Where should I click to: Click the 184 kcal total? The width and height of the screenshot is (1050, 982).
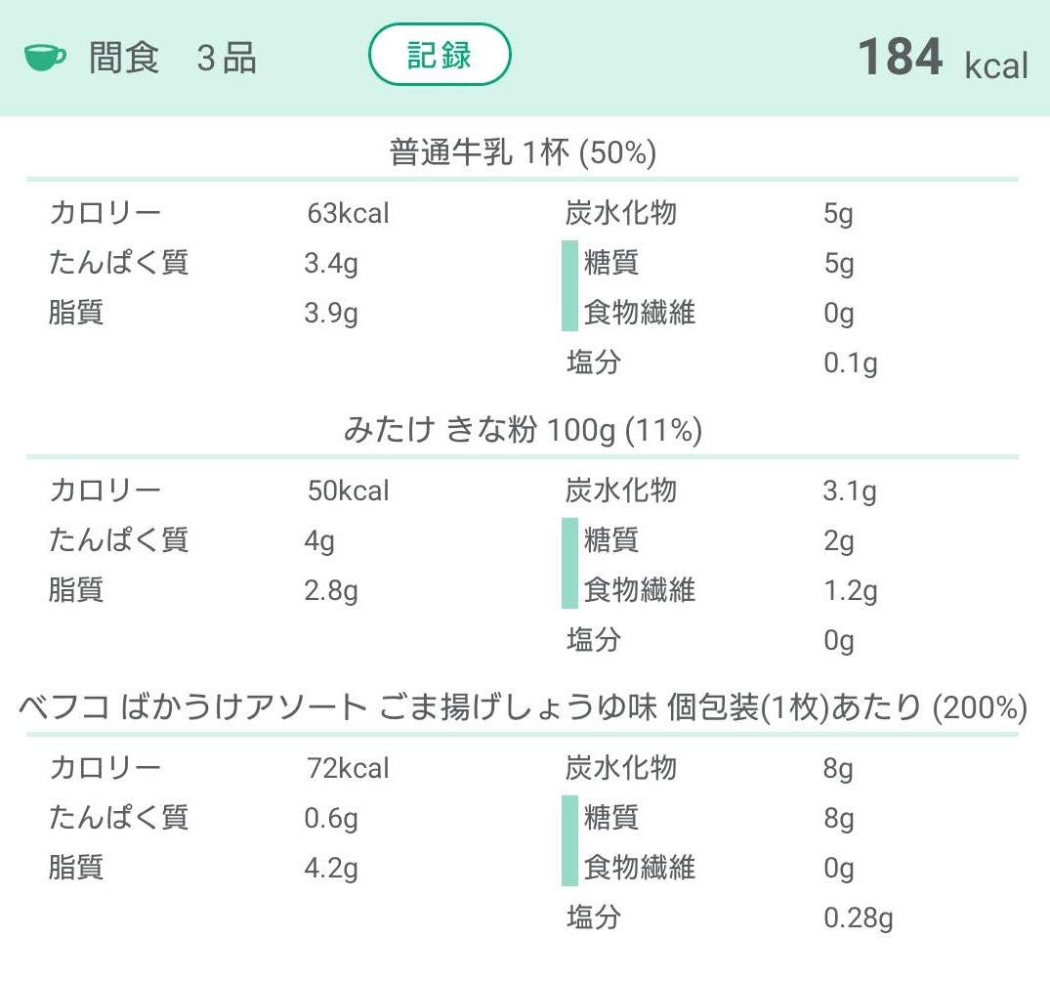pyautogui.click(x=943, y=59)
